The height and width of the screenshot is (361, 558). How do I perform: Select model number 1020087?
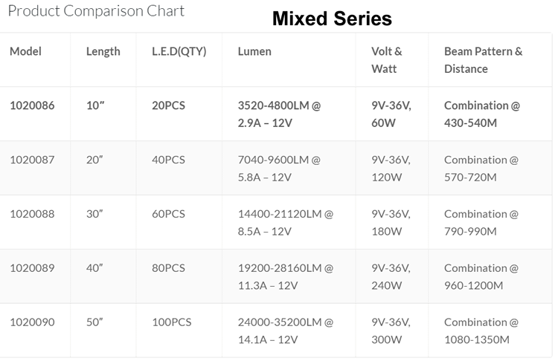pos(32,160)
